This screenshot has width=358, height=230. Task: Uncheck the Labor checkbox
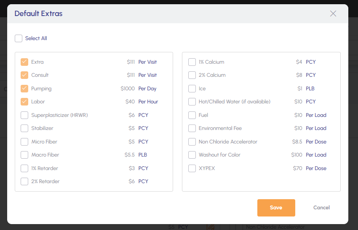[24, 102]
